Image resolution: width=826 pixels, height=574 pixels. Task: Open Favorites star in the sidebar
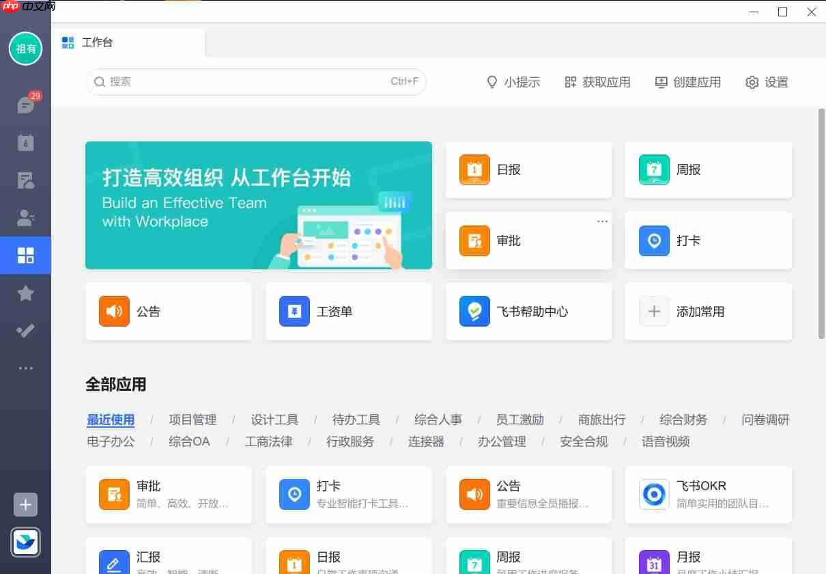click(x=25, y=292)
